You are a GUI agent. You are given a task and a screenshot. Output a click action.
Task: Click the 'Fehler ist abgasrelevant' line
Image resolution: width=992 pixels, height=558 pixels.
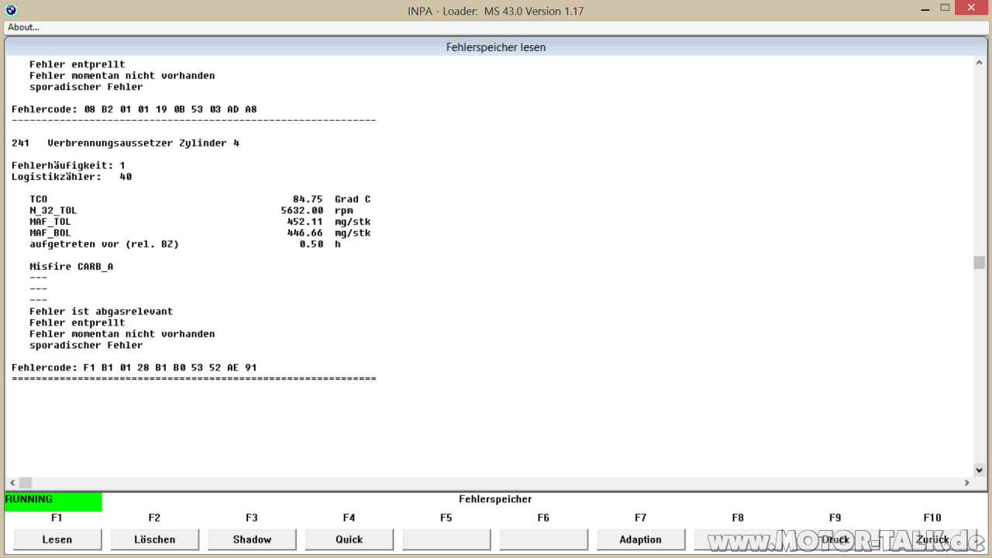[x=102, y=312]
